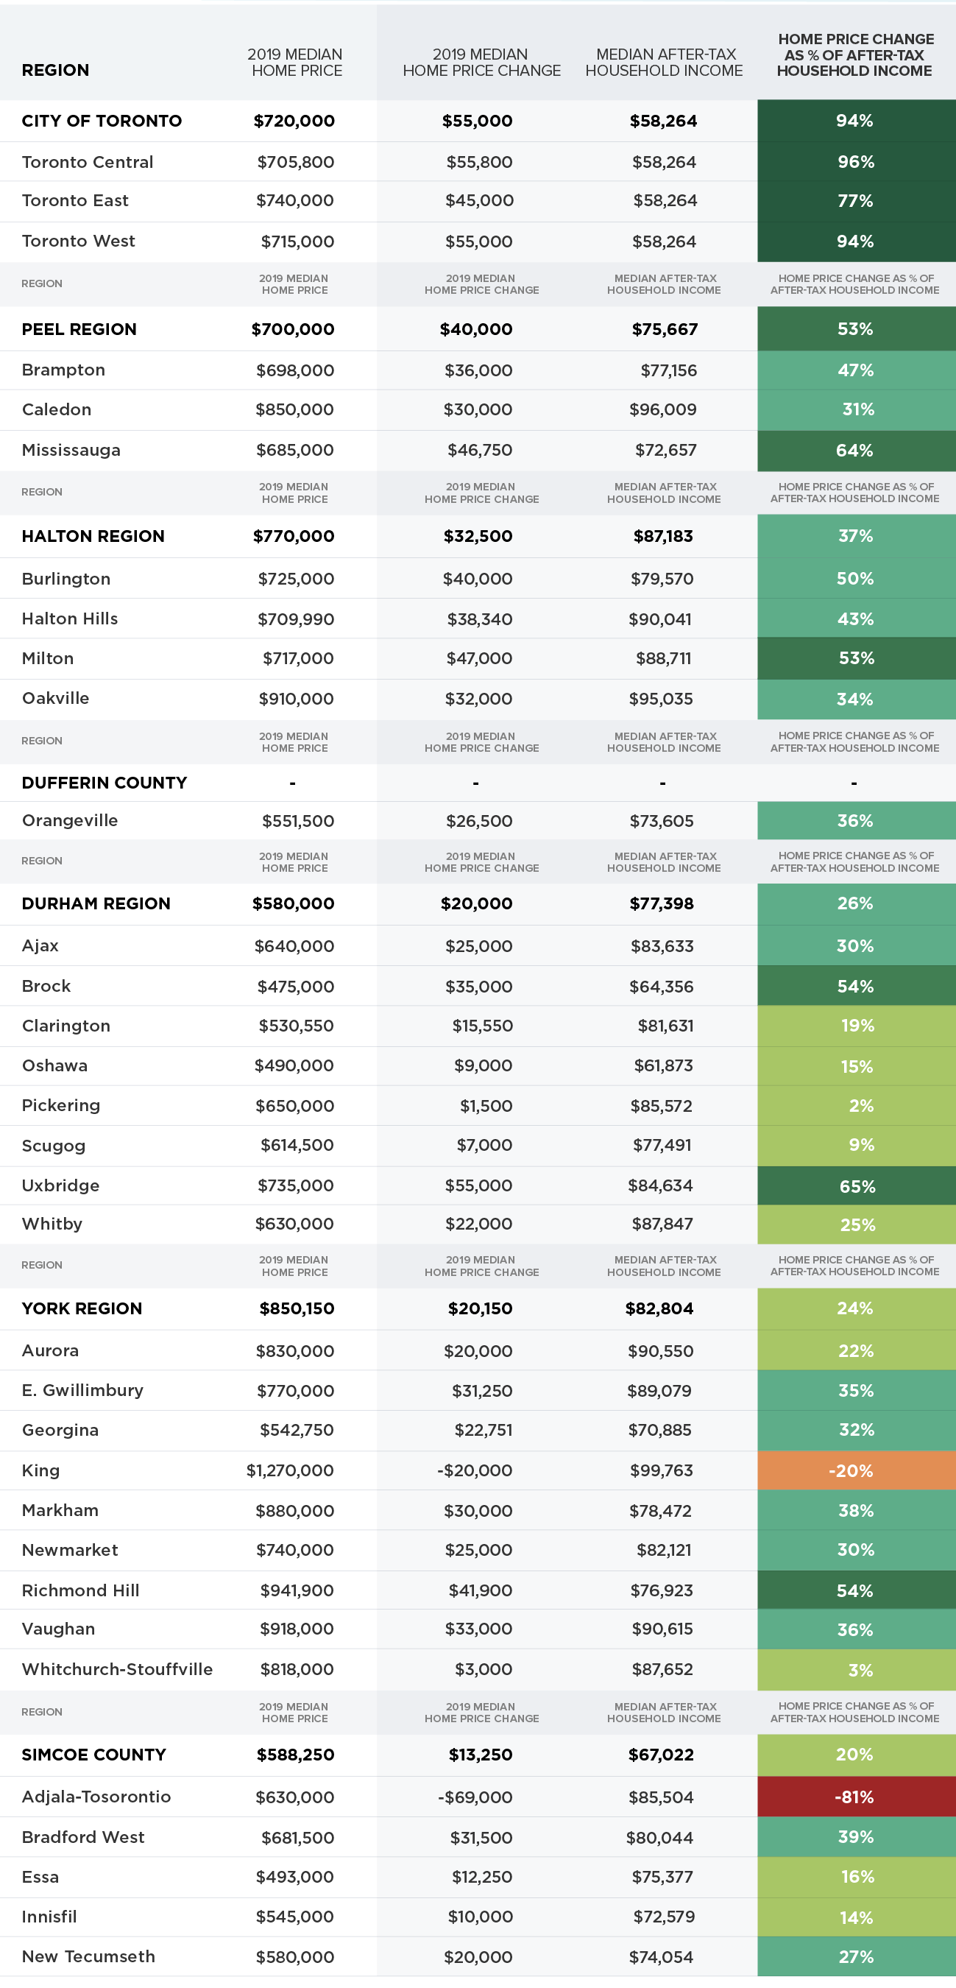Click the City of Toronto 94% cell
The height and width of the screenshot is (1988, 956).
point(856,121)
